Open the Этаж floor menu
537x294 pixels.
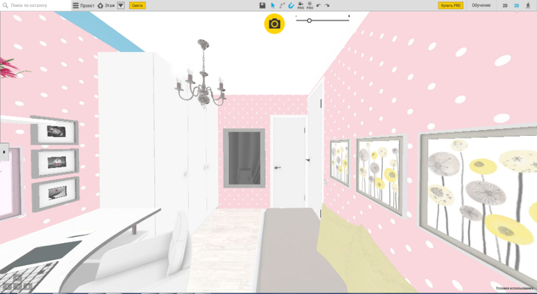click(106, 6)
